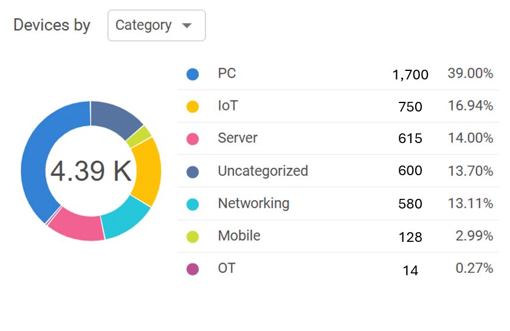The image size is (510, 331).
Task: Click the yellow IoT legend dot
Action: [193, 107]
